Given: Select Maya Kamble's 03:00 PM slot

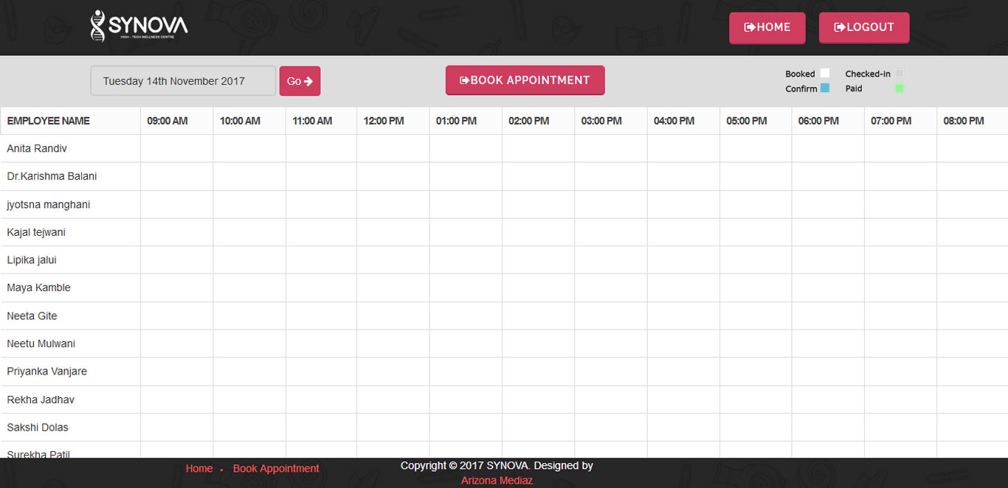Looking at the screenshot, I should click(x=610, y=288).
